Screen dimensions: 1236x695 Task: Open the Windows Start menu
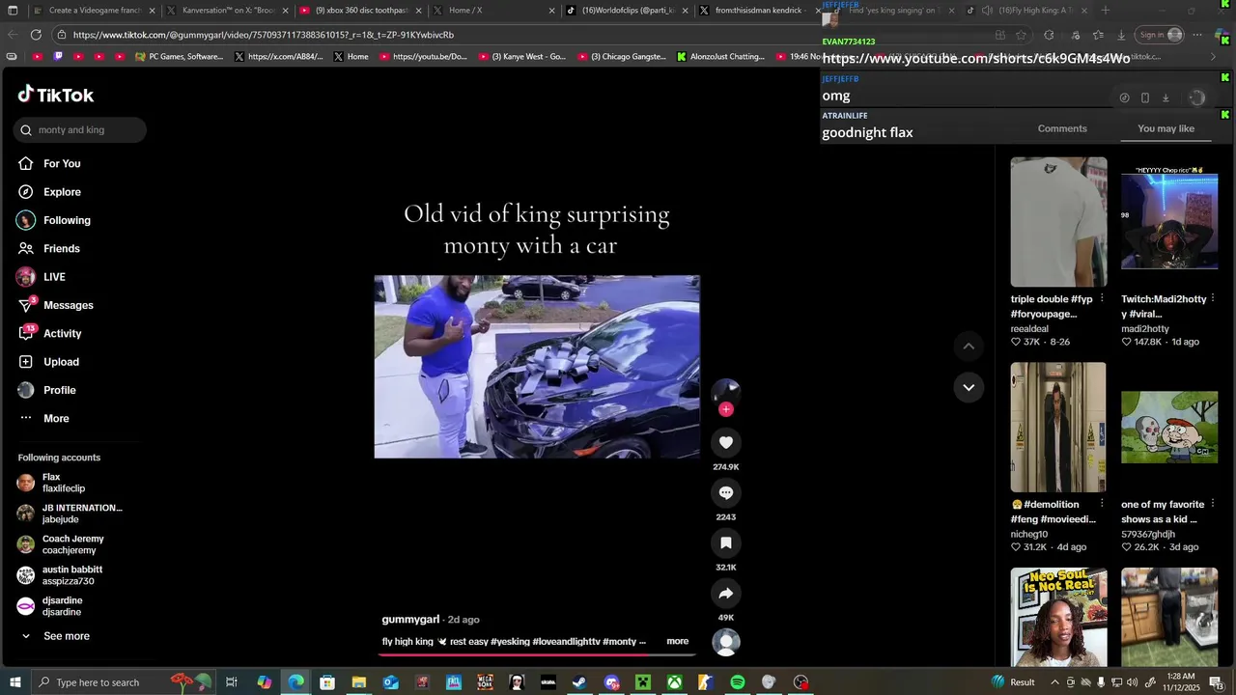click(x=14, y=682)
